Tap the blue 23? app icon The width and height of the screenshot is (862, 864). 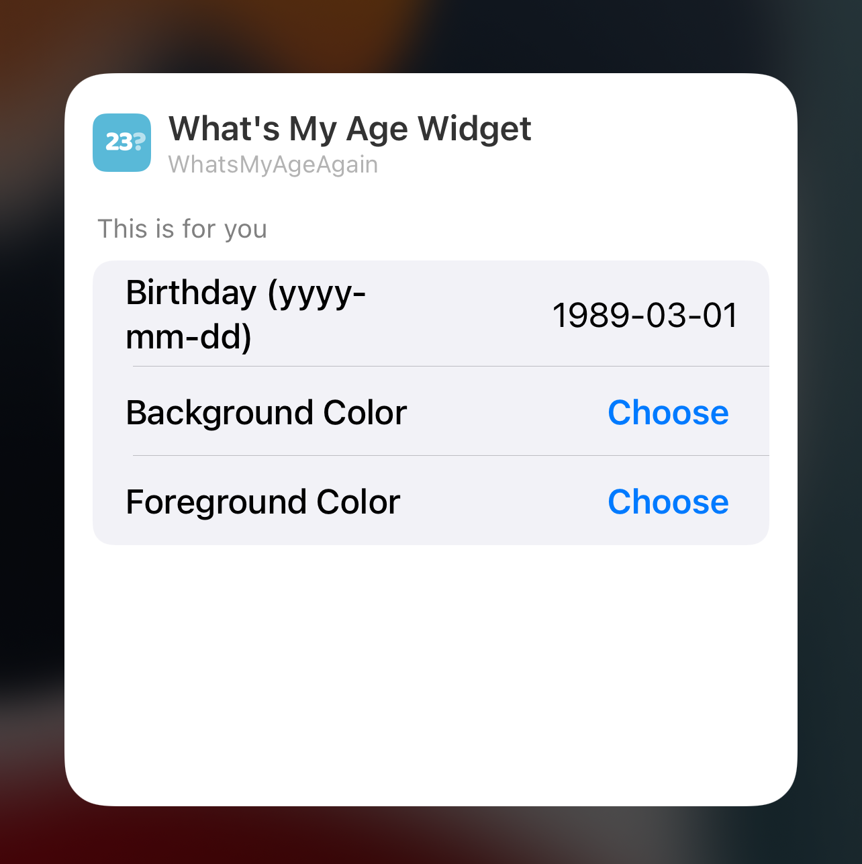click(x=122, y=142)
